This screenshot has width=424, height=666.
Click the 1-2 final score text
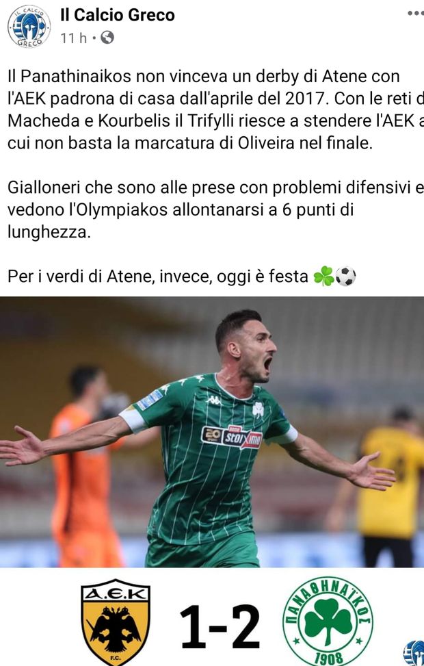(x=220, y=626)
